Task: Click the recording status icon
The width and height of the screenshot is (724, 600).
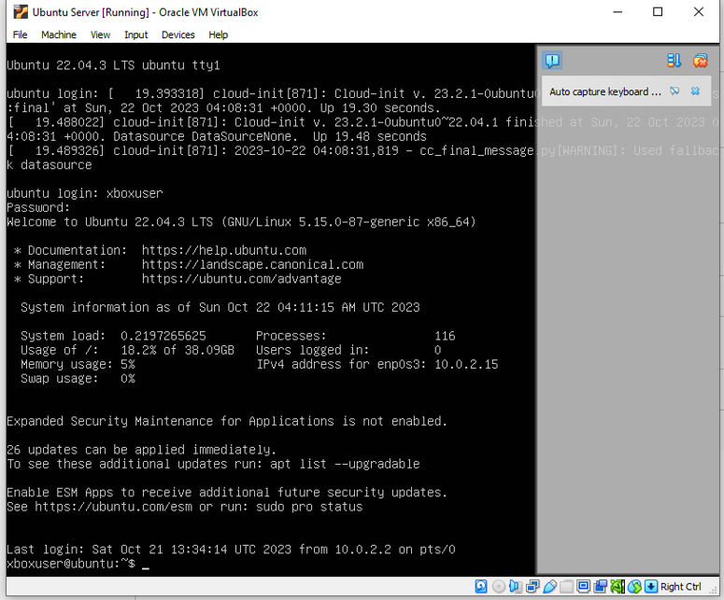Action: pyautogui.click(x=600, y=587)
